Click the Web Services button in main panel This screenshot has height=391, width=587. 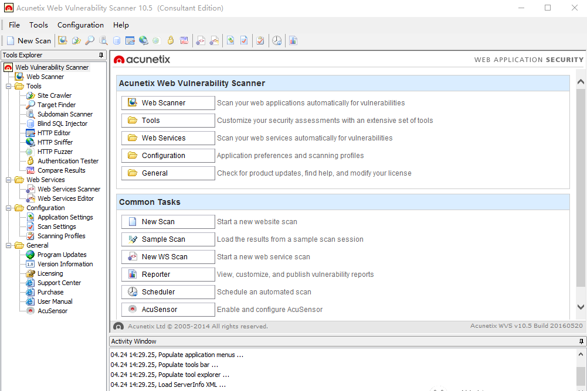[x=168, y=138]
